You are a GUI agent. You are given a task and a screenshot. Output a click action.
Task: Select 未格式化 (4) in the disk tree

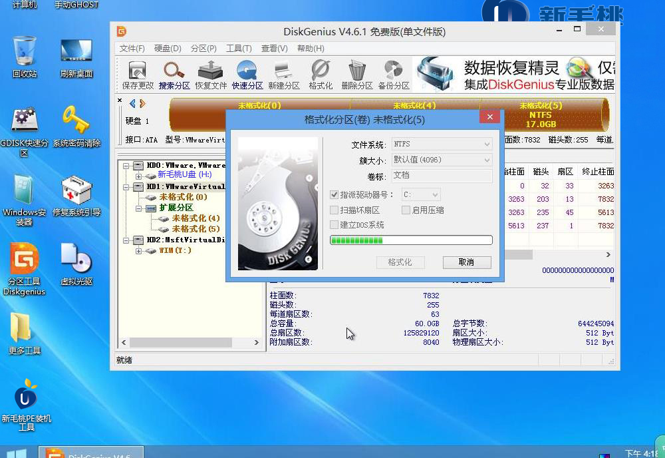(x=196, y=218)
